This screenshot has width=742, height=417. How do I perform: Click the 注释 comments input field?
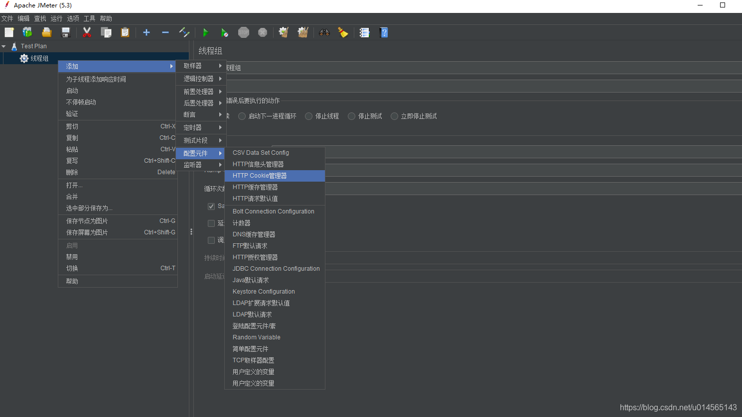(483, 87)
